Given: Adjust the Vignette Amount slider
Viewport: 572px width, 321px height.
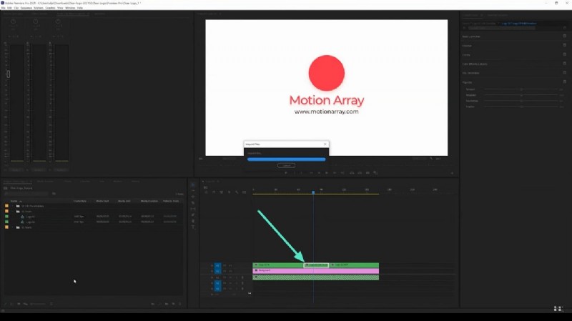Looking at the screenshot, I should point(521,89).
